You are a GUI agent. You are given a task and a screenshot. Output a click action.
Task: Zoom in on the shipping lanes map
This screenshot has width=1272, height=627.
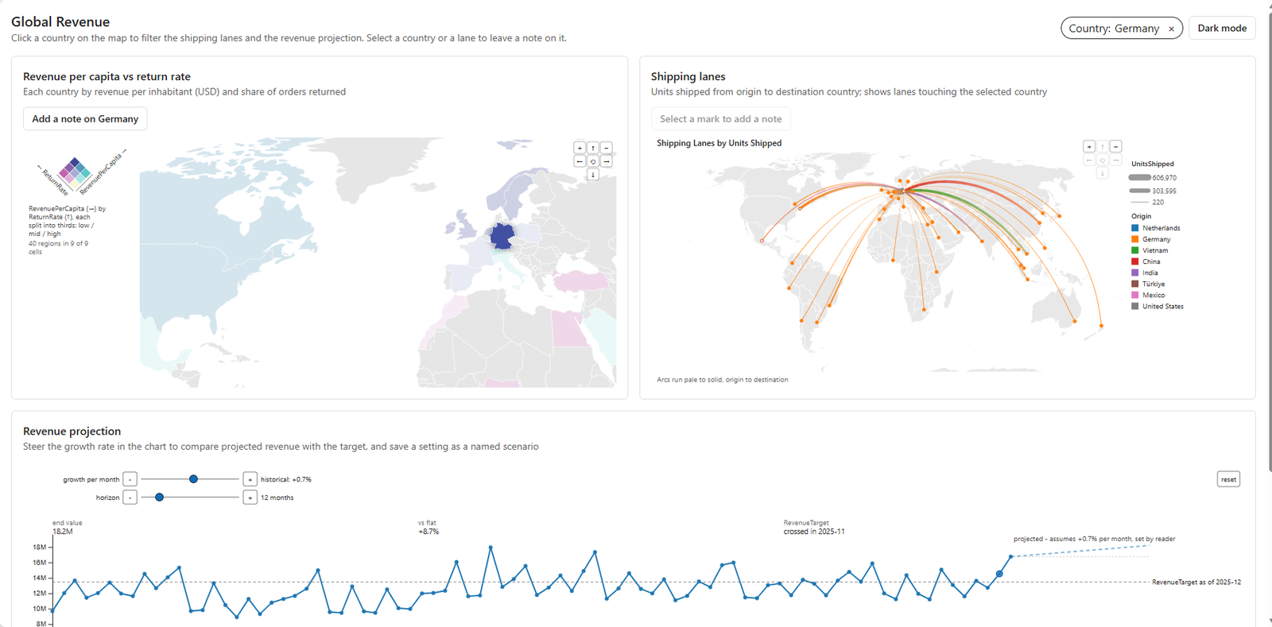pyautogui.click(x=1089, y=146)
